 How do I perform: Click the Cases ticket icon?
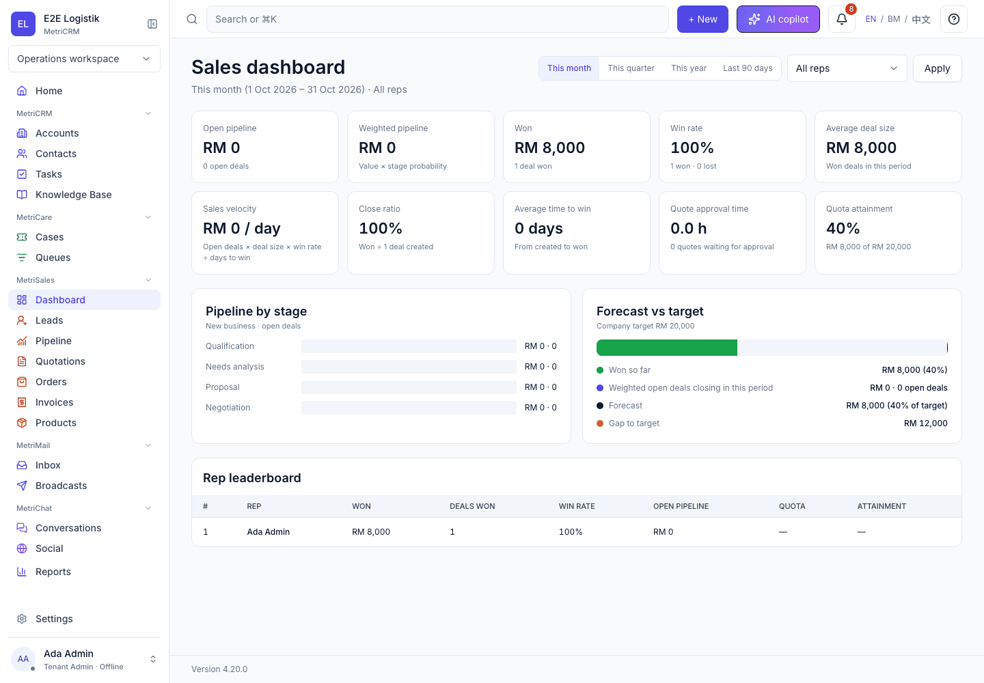click(22, 237)
